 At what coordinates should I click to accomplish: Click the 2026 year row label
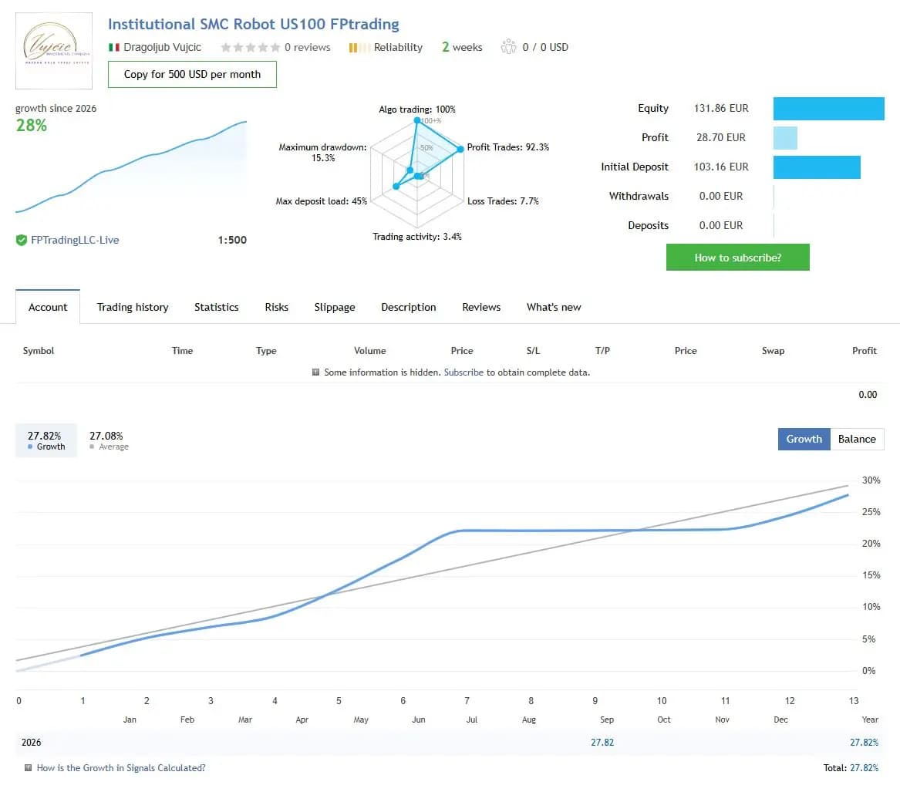pyautogui.click(x=32, y=742)
